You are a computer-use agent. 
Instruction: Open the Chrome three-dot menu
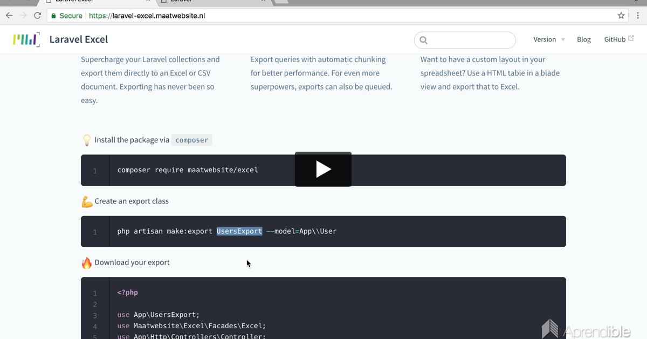click(638, 16)
